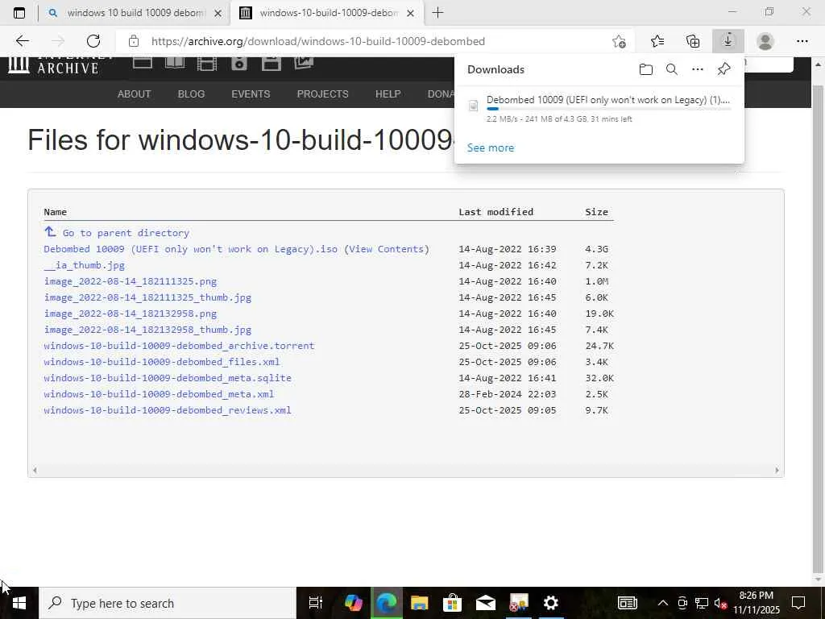This screenshot has height=619, width=825.
Task: Open the Mail app from taskbar
Action: pos(486,603)
